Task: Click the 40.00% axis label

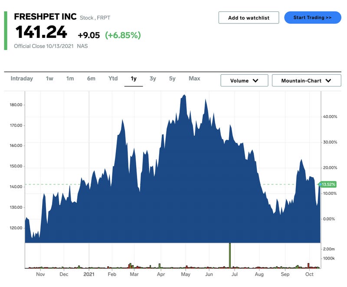Action: tap(330, 117)
